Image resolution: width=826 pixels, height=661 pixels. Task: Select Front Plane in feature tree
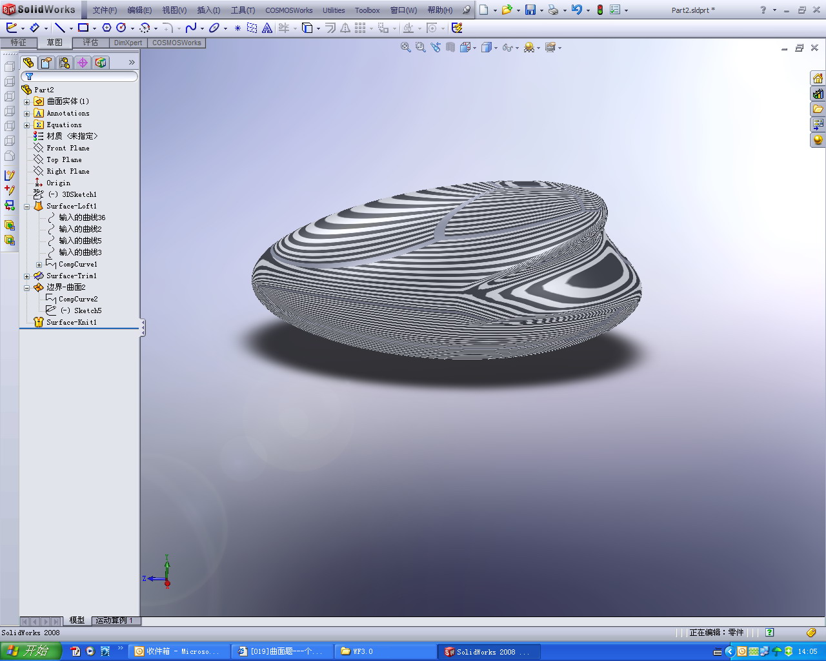click(68, 148)
